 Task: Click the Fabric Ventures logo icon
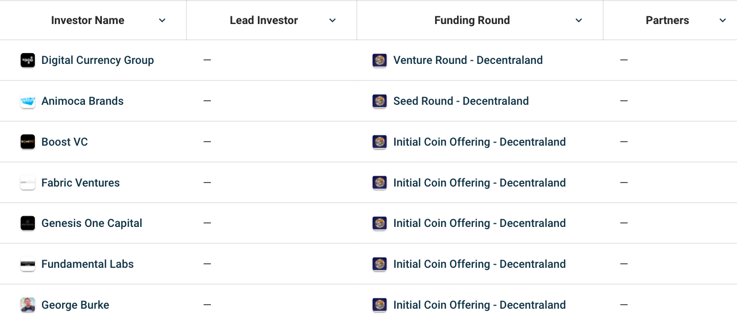pyautogui.click(x=28, y=183)
